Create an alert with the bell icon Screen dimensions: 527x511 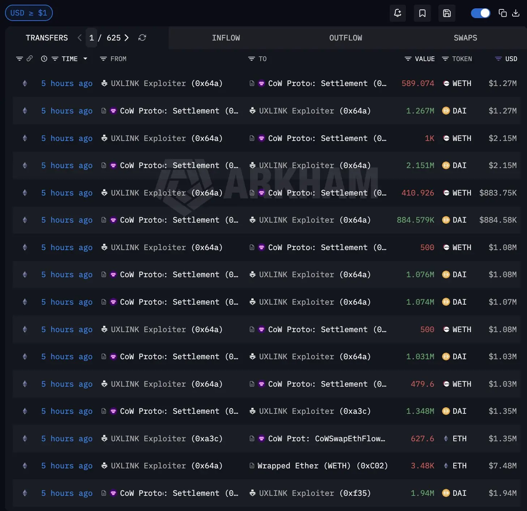[x=398, y=13]
